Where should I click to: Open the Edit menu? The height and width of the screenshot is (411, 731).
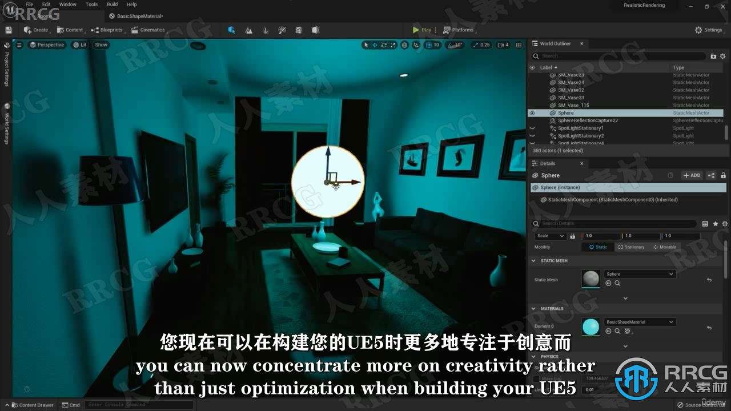click(x=46, y=5)
